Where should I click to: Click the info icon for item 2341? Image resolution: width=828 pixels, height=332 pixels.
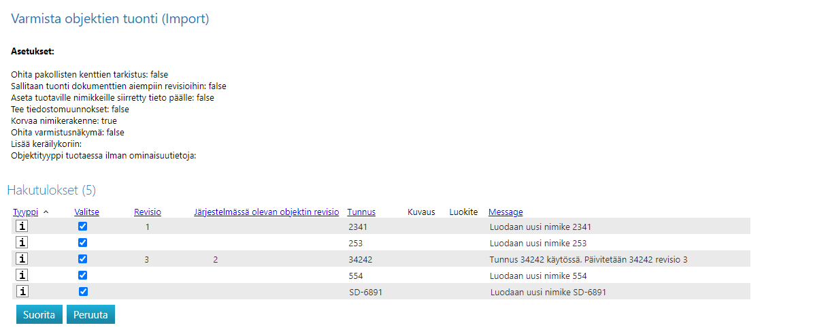22,226
